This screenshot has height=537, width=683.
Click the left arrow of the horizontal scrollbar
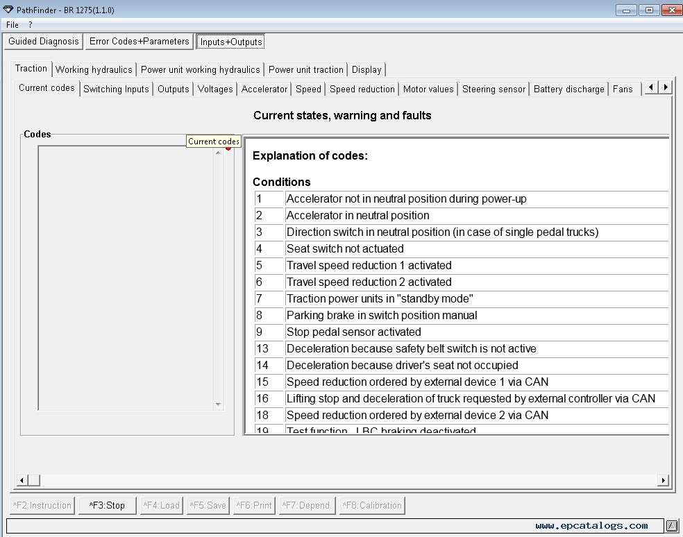(21, 480)
